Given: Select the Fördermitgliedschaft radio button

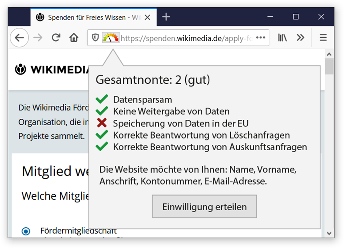Looking at the screenshot, I should coord(26,231).
